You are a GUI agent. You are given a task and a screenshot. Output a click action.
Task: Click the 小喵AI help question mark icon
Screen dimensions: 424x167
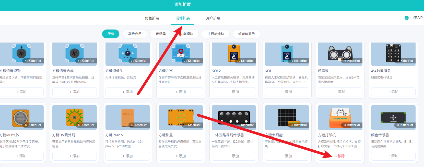point(406,18)
